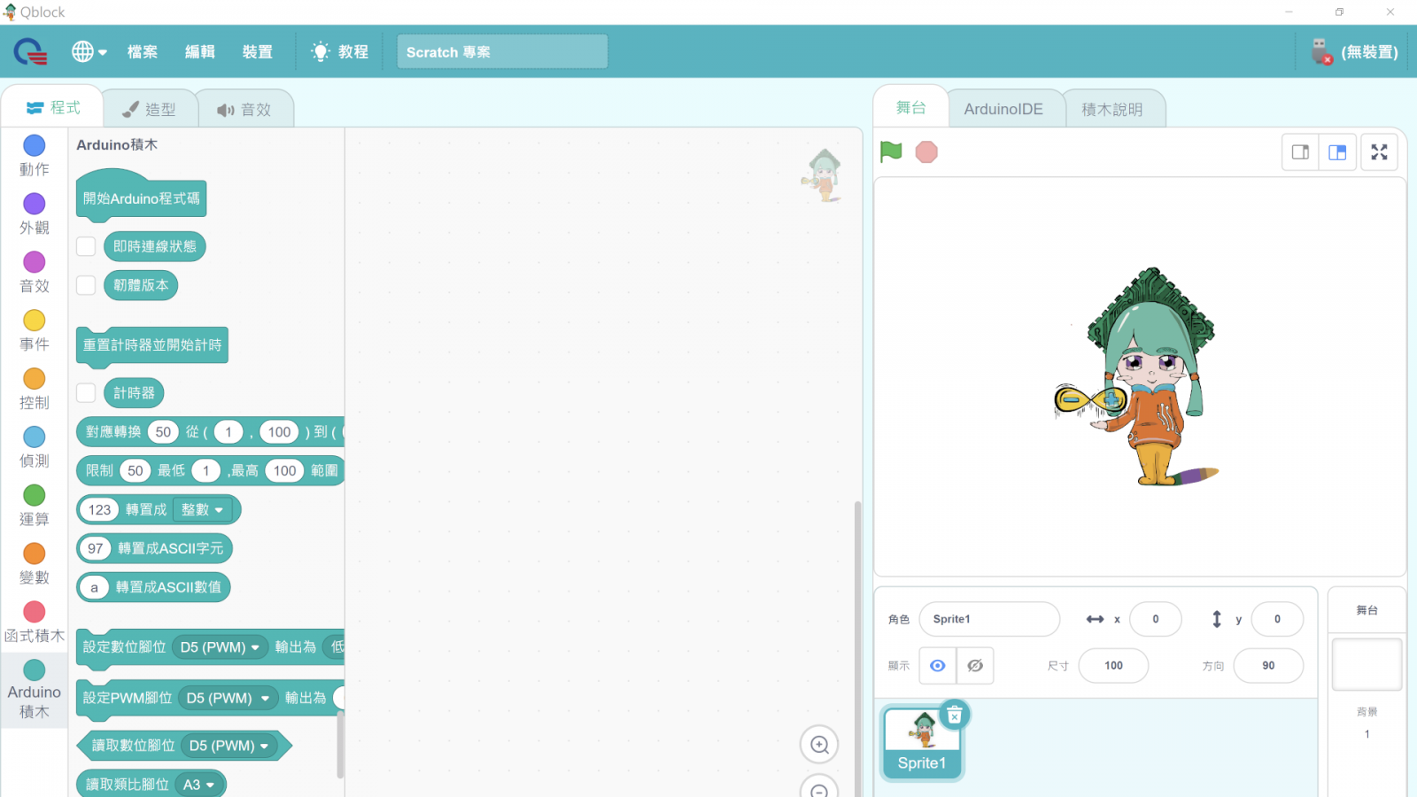Click the Scratch 專案 project name field

click(x=502, y=52)
